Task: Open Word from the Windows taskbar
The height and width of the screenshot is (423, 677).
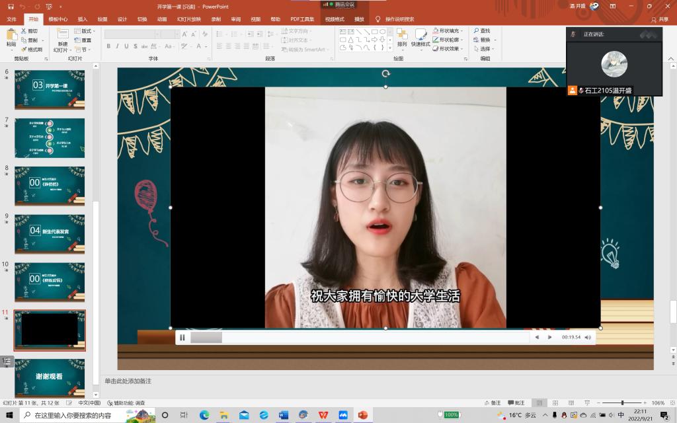Action: (x=284, y=415)
